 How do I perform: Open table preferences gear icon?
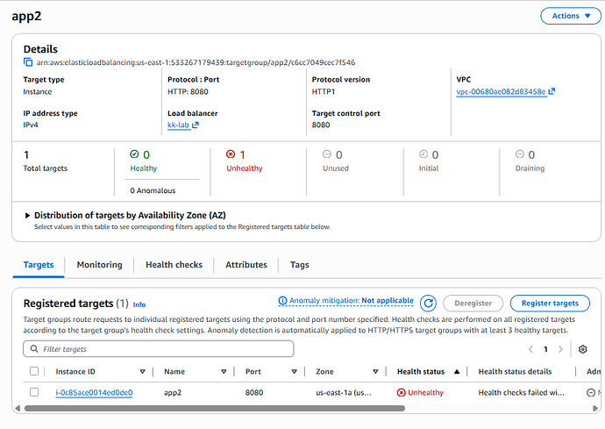coord(583,349)
